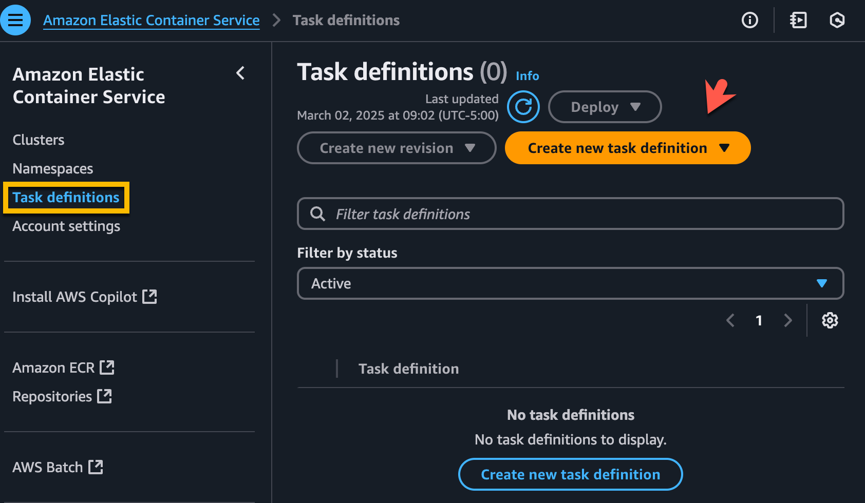The image size is (865, 503).
Task: Refresh the task definitions list
Action: click(523, 107)
